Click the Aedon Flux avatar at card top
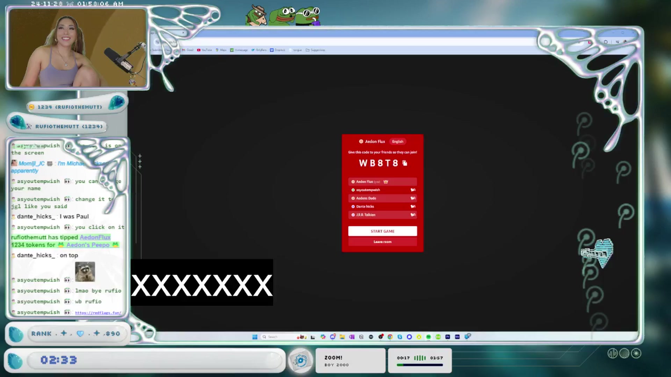The height and width of the screenshot is (377, 671). tap(361, 141)
